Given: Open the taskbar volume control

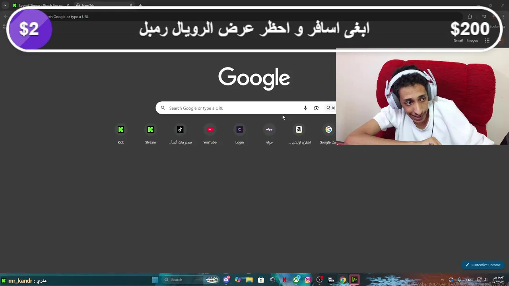Looking at the screenshot, I should [x=485, y=280].
